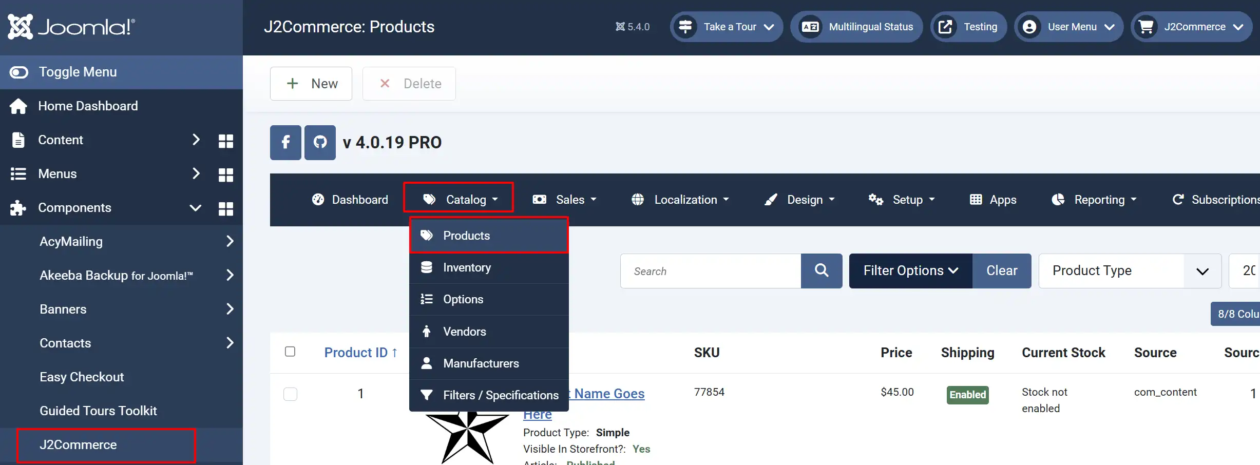The width and height of the screenshot is (1260, 465).
Task: Tick the select-all products checkbox
Action: [x=290, y=352]
